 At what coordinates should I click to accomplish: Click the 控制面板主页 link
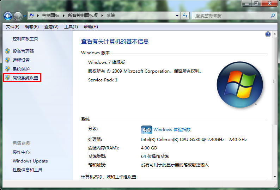point(25,39)
